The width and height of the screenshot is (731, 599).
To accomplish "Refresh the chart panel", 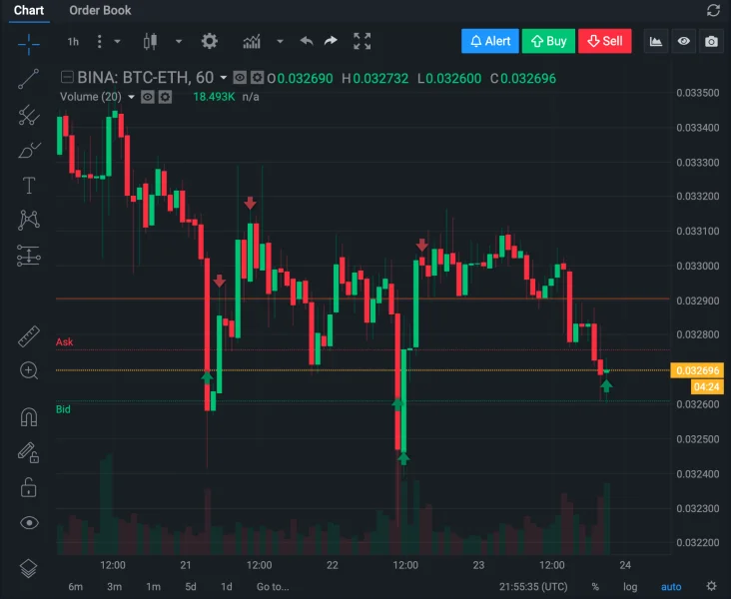I will 712,10.
